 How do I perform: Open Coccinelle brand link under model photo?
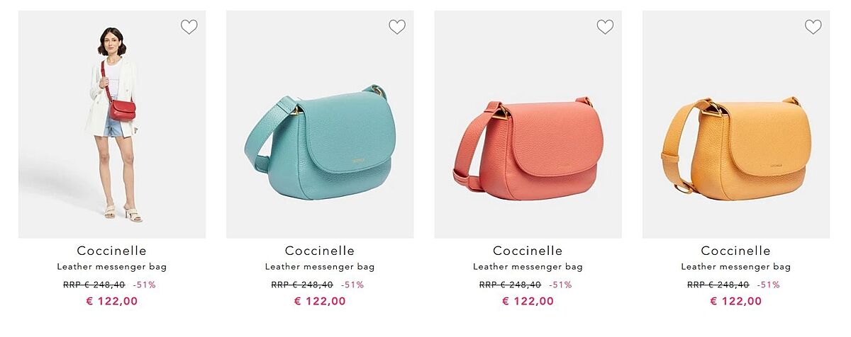click(112, 251)
